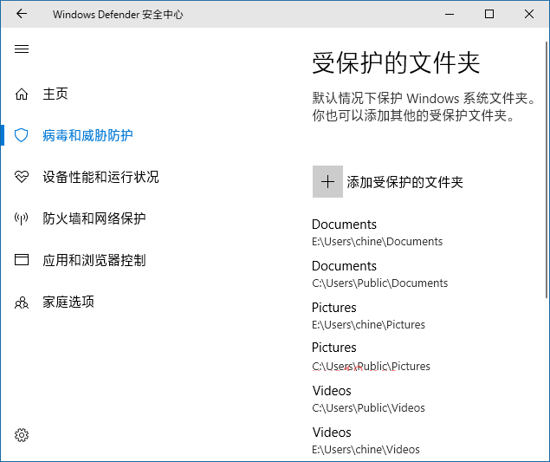
Task: Go to 设备性能和运行状况 section
Action: [100, 177]
